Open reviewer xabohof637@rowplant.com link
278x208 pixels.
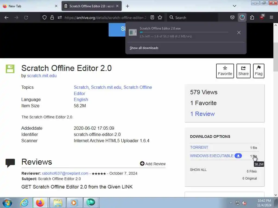[65, 174]
